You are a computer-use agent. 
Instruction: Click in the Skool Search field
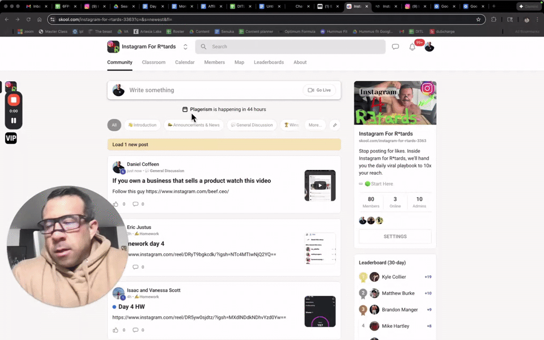(x=291, y=47)
